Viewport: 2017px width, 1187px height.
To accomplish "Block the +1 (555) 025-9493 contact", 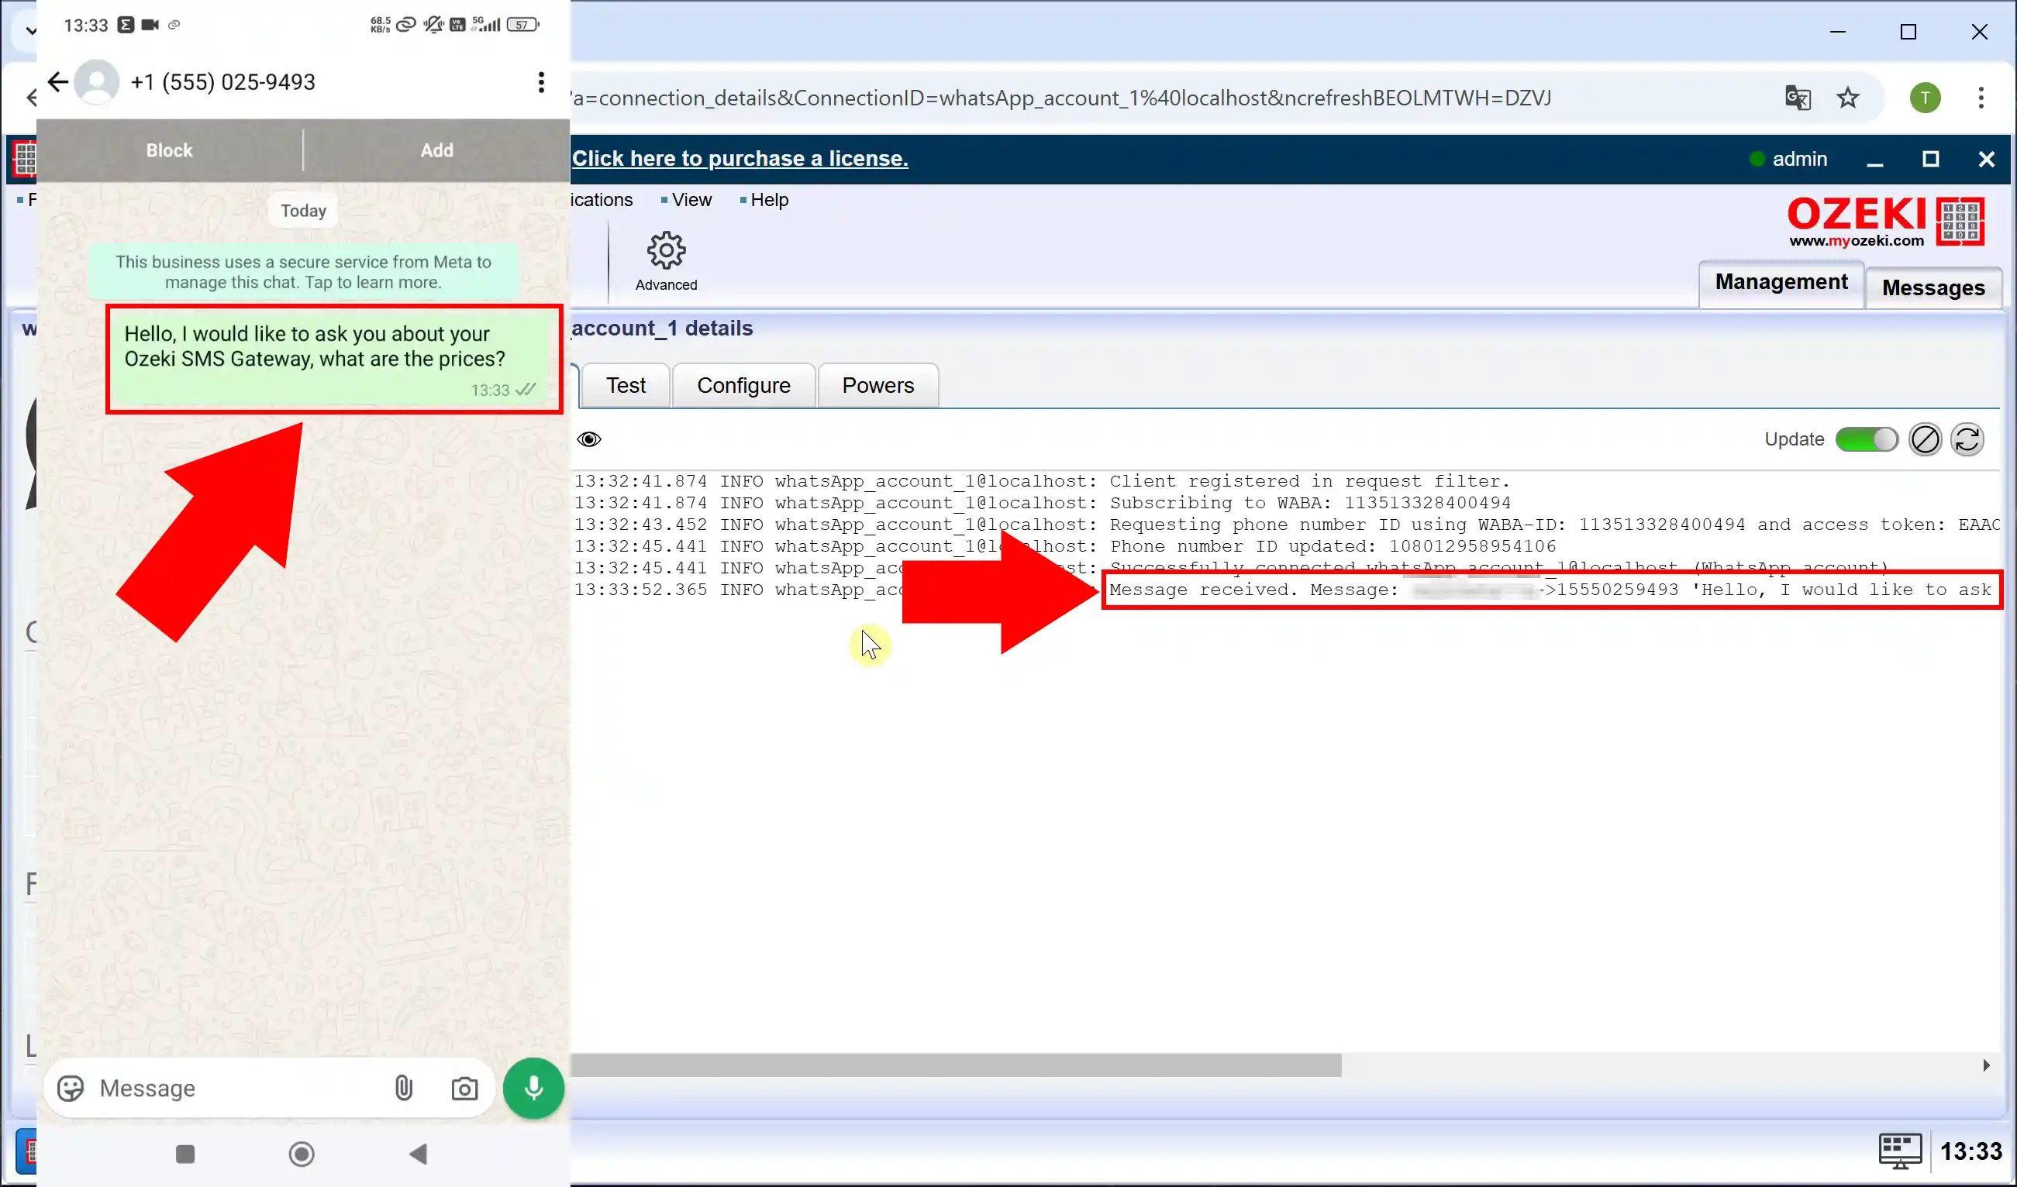I will [169, 150].
